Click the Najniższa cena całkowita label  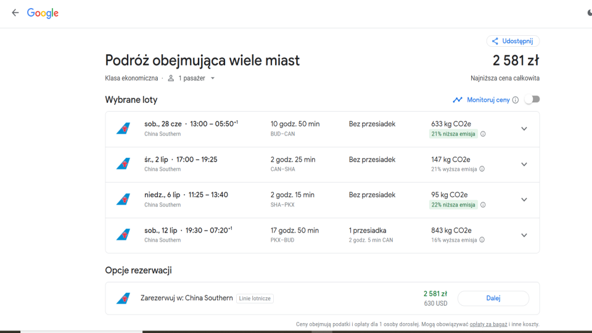[505, 78]
